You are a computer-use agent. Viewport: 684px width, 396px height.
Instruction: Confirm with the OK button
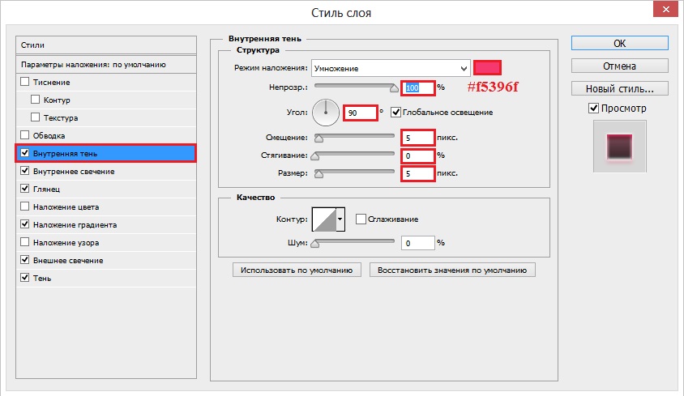click(619, 43)
